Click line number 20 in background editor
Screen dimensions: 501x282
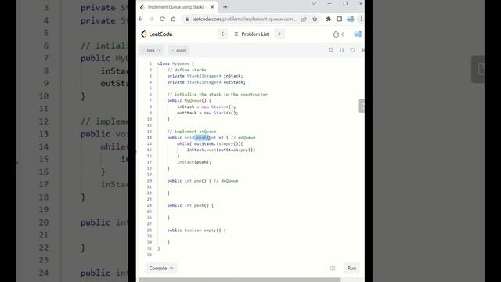(44, 222)
